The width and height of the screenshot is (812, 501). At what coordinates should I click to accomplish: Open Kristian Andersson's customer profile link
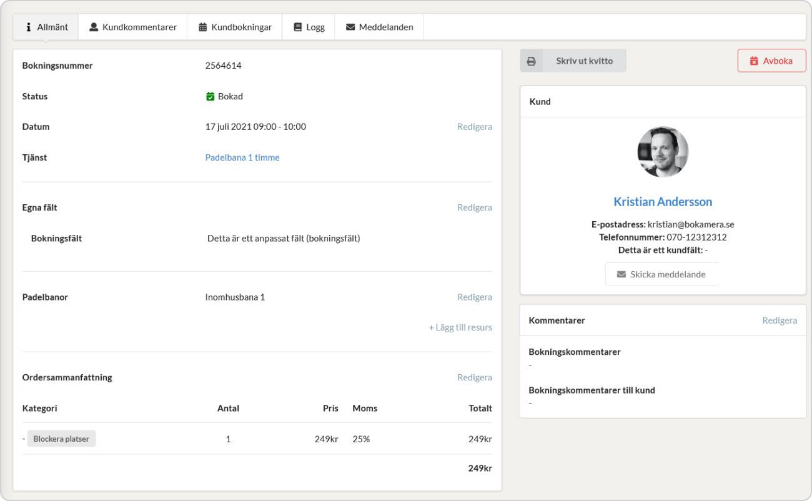662,202
